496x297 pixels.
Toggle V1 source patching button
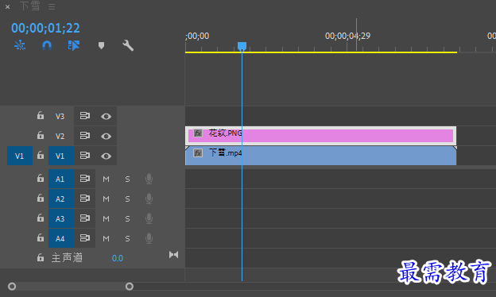[x=20, y=156]
